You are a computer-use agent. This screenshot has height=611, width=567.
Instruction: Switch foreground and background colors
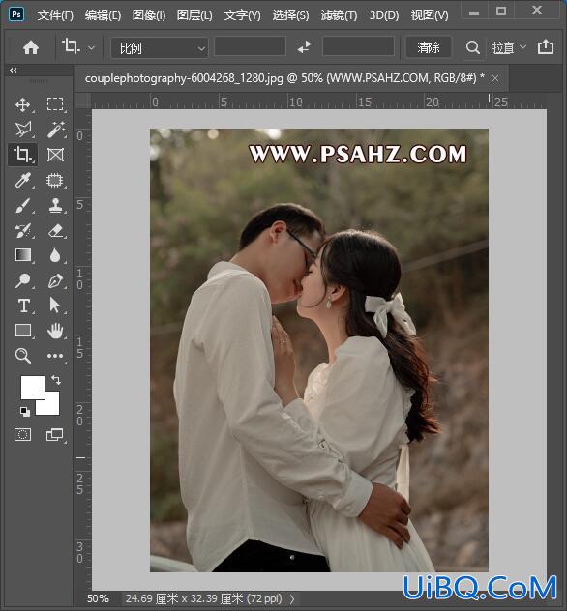[x=56, y=380]
